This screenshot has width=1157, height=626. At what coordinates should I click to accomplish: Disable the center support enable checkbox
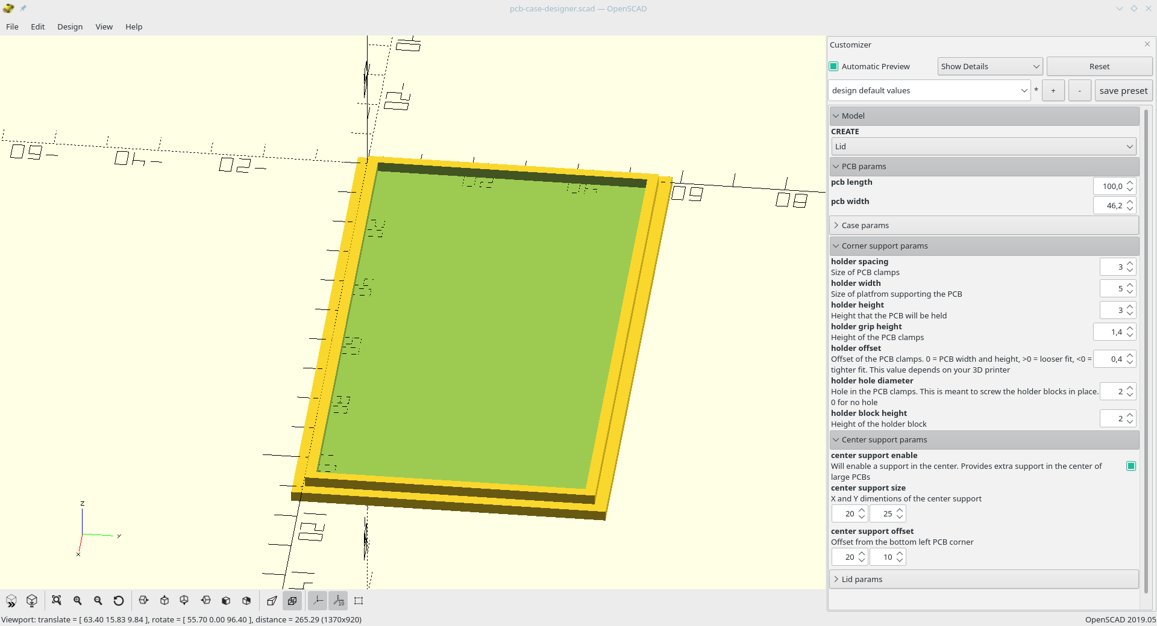coord(1131,466)
